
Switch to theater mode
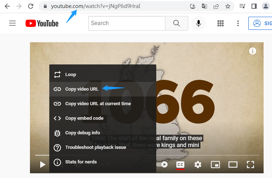(233, 165)
